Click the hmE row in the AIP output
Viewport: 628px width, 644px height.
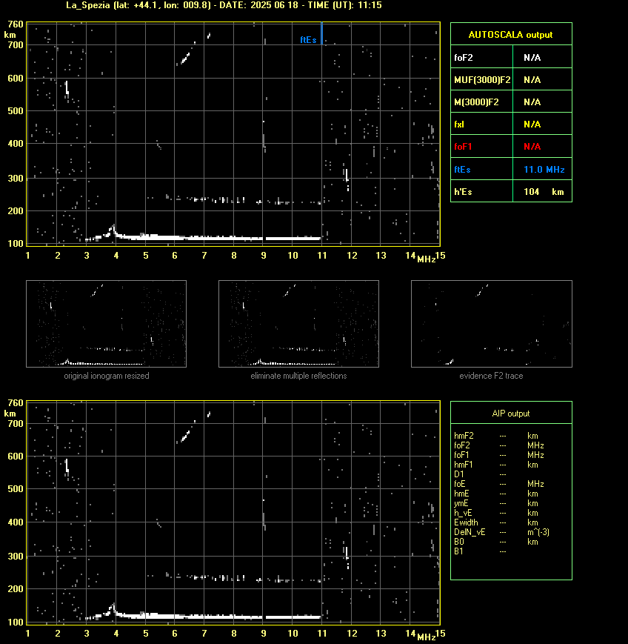click(496, 494)
